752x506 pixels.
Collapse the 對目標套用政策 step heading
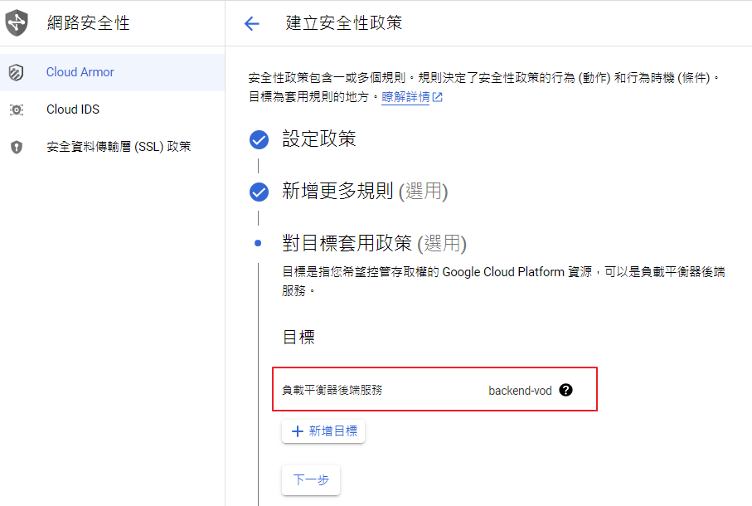point(374,244)
